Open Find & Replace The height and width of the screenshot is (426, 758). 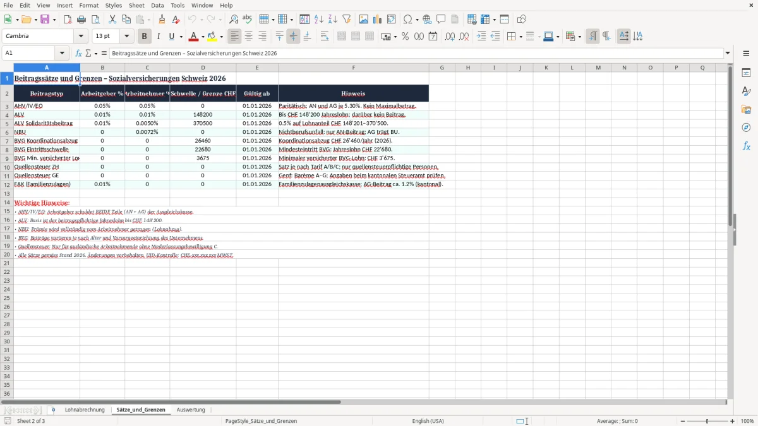coord(234,20)
